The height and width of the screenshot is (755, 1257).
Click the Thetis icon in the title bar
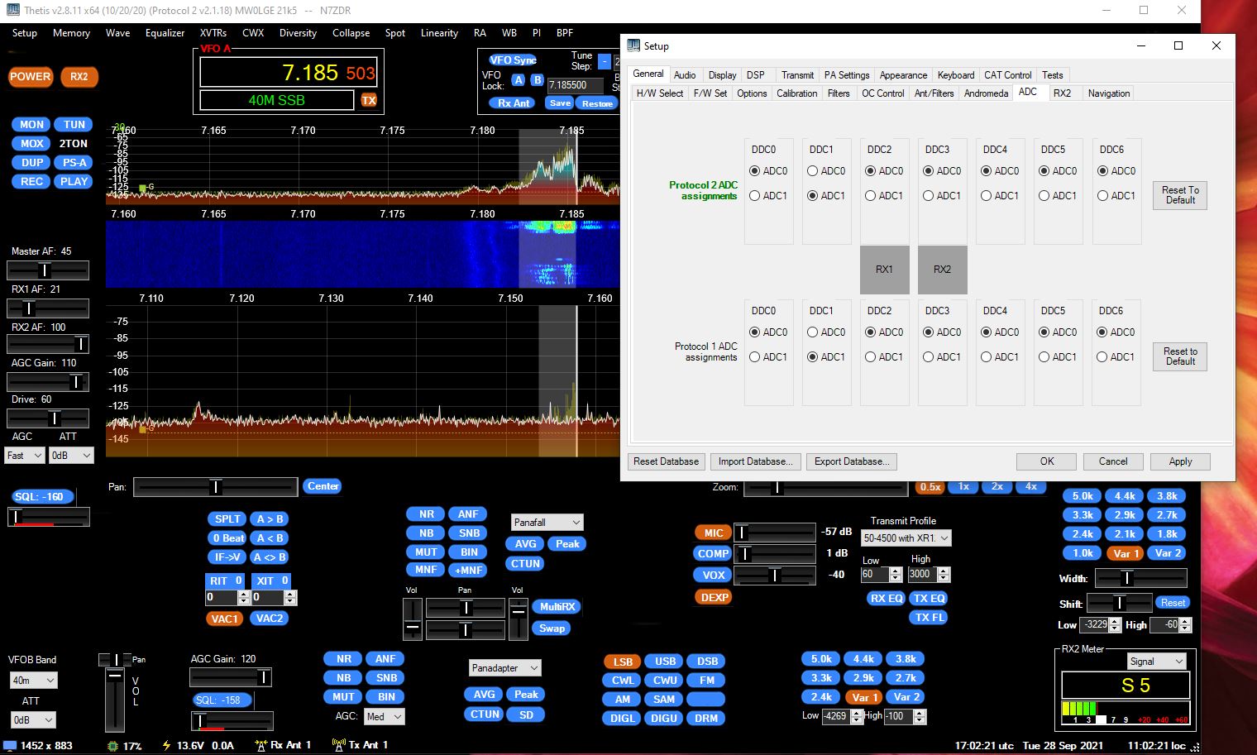click(x=12, y=10)
